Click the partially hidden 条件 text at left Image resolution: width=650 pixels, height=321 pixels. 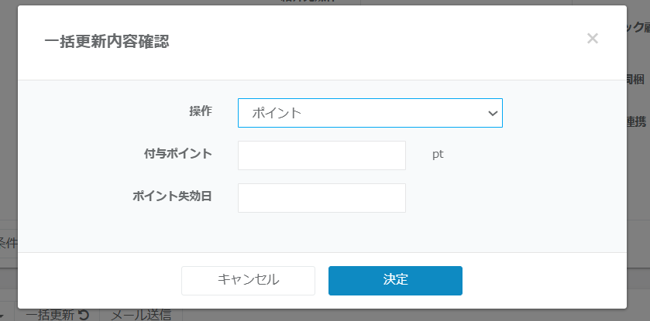pyautogui.click(x=8, y=243)
